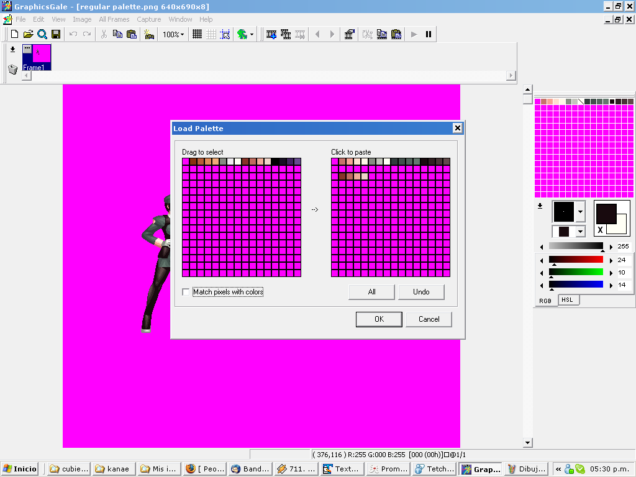Click the New file icon in toolbar
This screenshot has height=477, width=636.
[x=15, y=34]
